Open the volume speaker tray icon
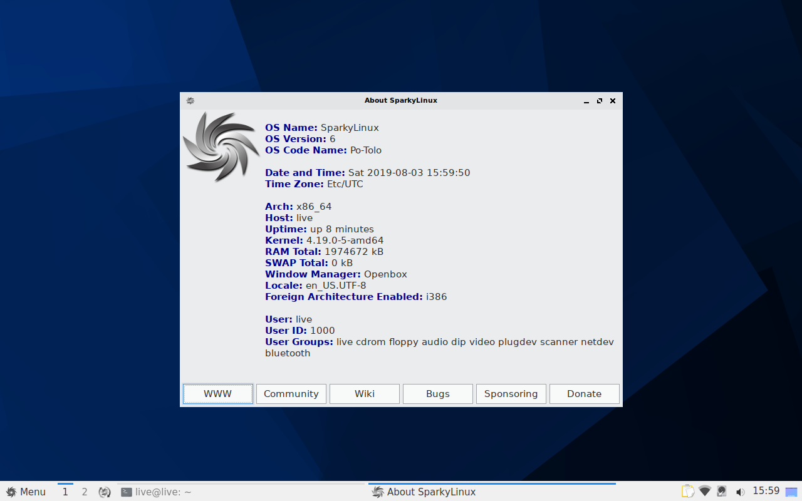Image resolution: width=802 pixels, height=501 pixels. (740, 492)
